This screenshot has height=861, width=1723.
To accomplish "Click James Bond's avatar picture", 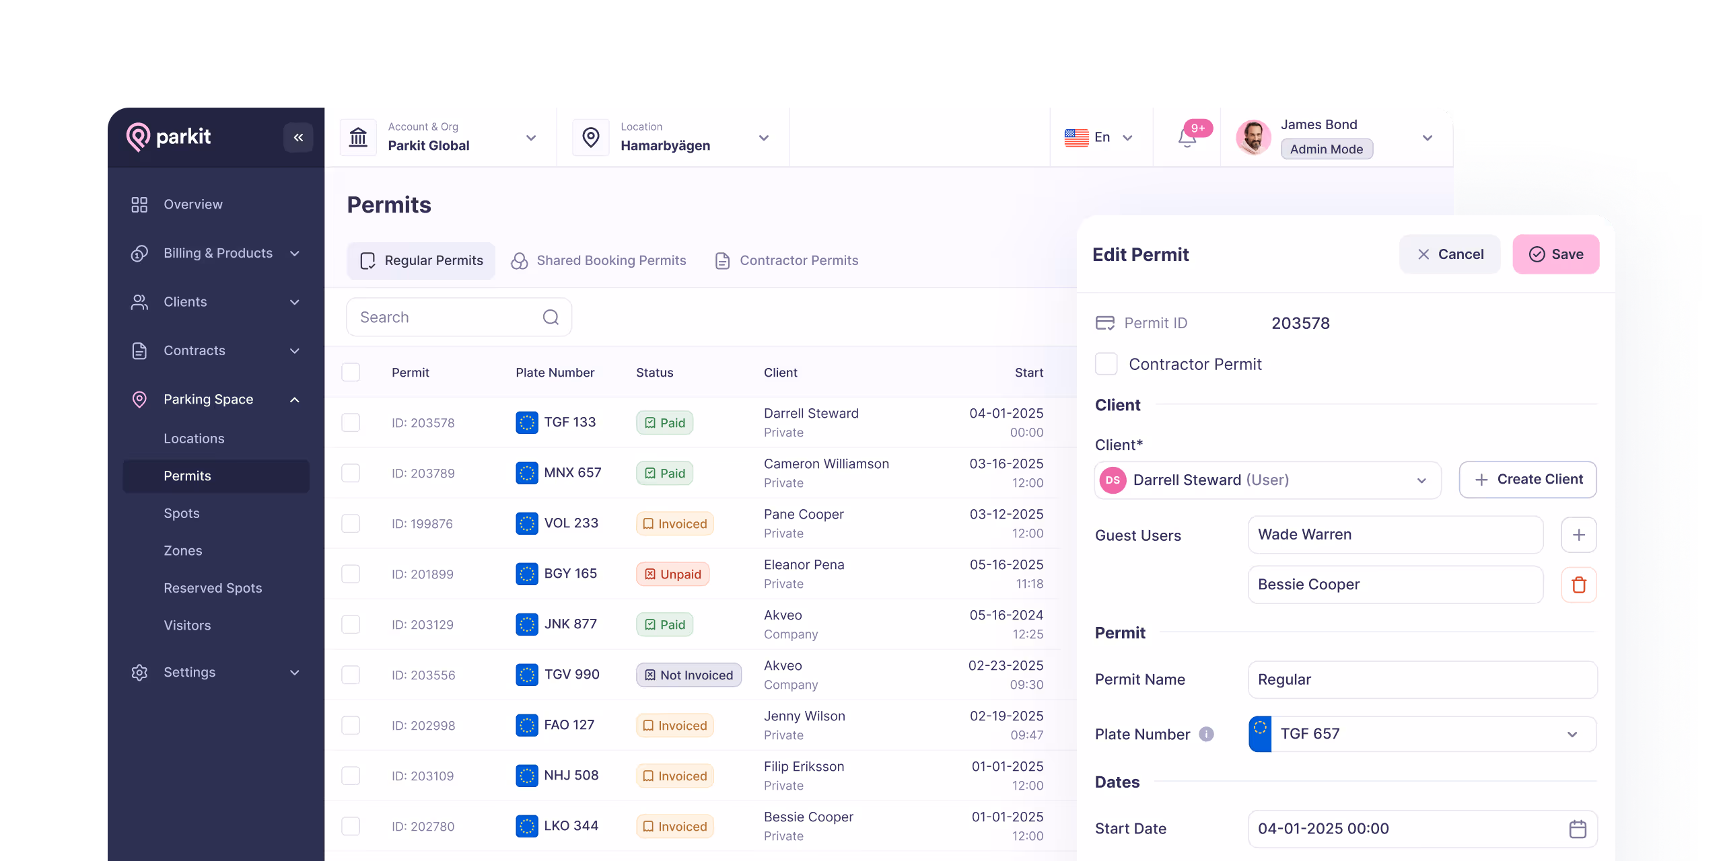I will [1253, 137].
